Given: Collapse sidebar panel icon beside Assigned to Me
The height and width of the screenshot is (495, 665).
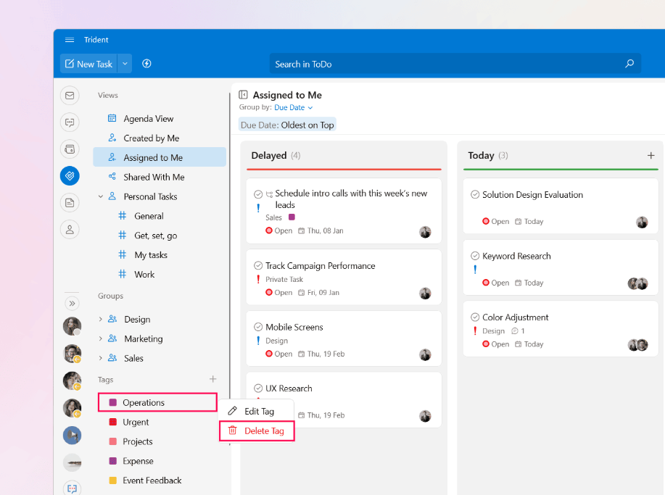Looking at the screenshot, I should (243, 94).
